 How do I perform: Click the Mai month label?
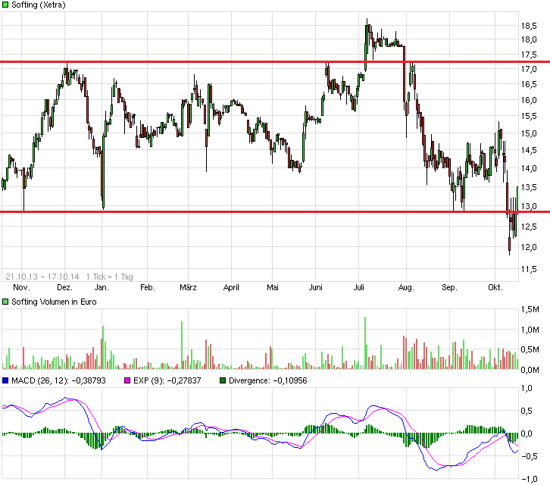[x=273, y=288]
